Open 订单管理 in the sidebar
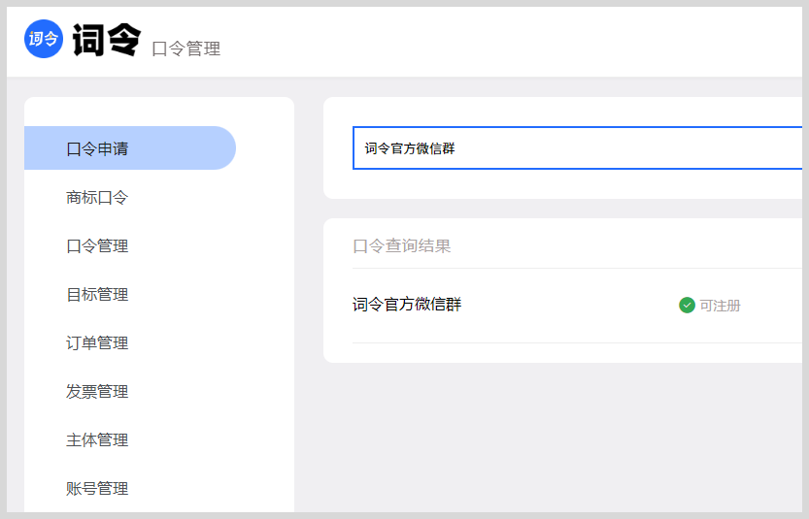The width and height of the screenshot is (809, 519). click(x=97, y=342)
